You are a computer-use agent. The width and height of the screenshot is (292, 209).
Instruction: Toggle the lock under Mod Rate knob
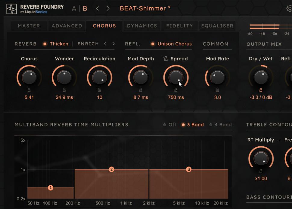(x=217, y=90)
